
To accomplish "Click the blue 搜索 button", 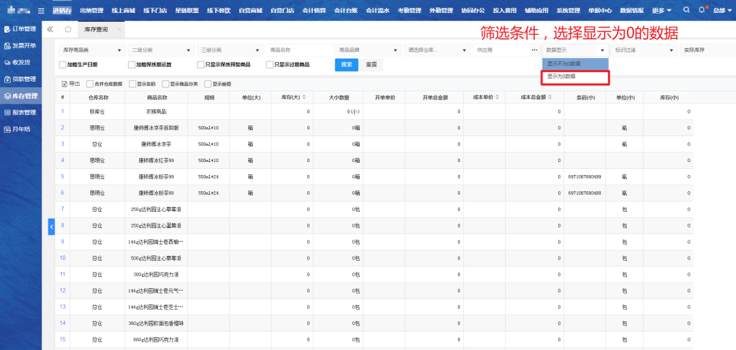I will 346,64.
